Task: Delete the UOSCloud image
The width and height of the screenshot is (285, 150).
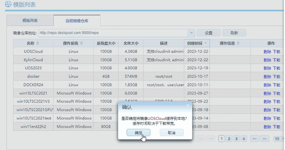Action: pos(267,52)
